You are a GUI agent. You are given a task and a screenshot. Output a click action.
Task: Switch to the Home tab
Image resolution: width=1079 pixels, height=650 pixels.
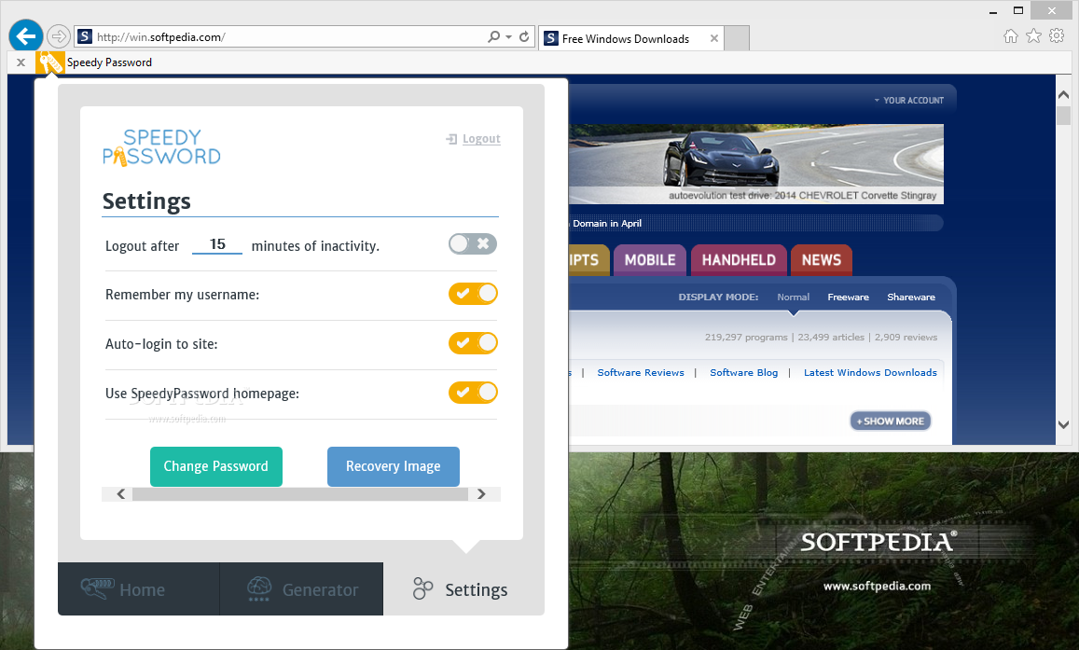(138, 588)
